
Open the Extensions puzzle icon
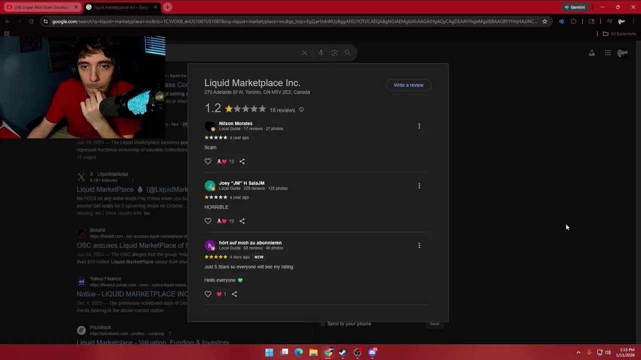[x=574, y=21]
